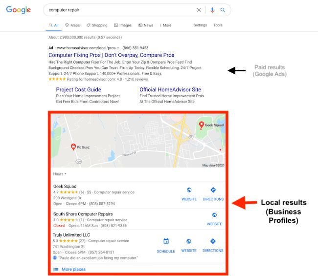Open the Hours filter dropdown
The image size is (318, 276).
pyautogui.click(x=60, y=174)
